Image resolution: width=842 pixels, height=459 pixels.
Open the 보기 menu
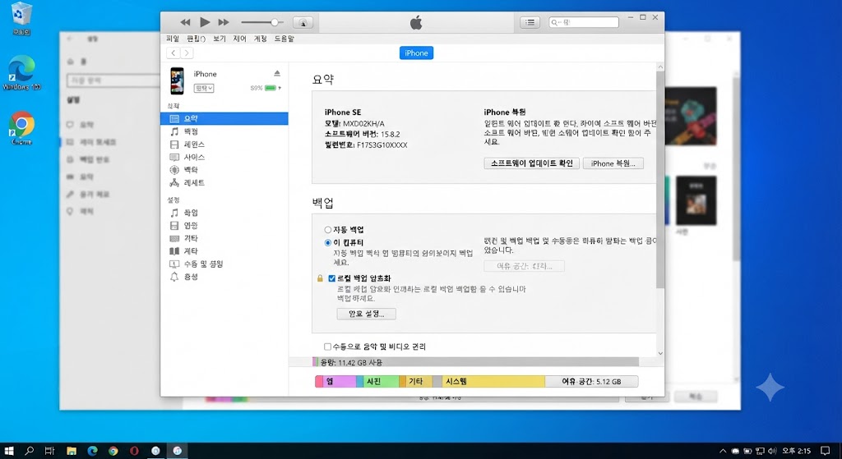[219, 39]
